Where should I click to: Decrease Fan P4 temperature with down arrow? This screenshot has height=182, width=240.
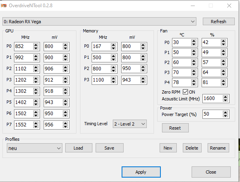[x=194, y=84]
